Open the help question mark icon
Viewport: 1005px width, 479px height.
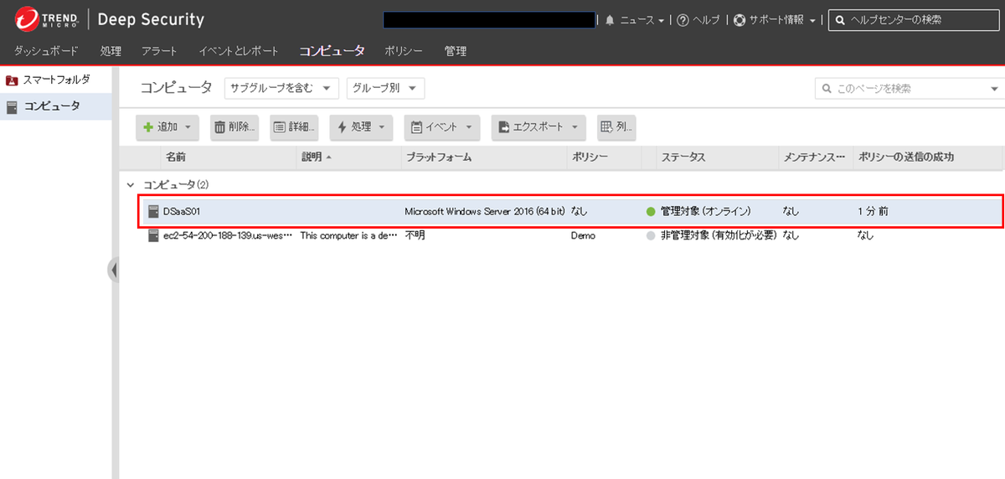click(x=683, y=20)
